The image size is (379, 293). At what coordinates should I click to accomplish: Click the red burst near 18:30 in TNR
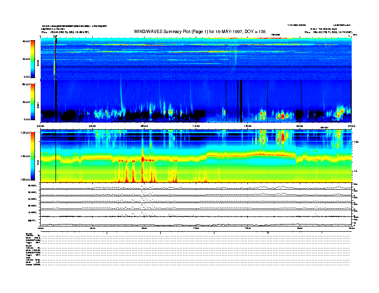pos(282,137)
